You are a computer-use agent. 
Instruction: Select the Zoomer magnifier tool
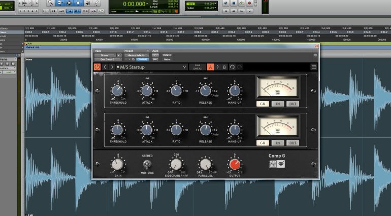50,3
